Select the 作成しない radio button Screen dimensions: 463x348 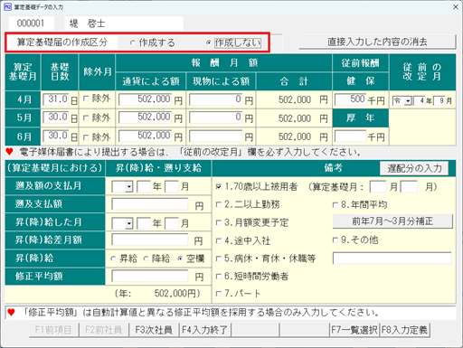click(208, 42)
